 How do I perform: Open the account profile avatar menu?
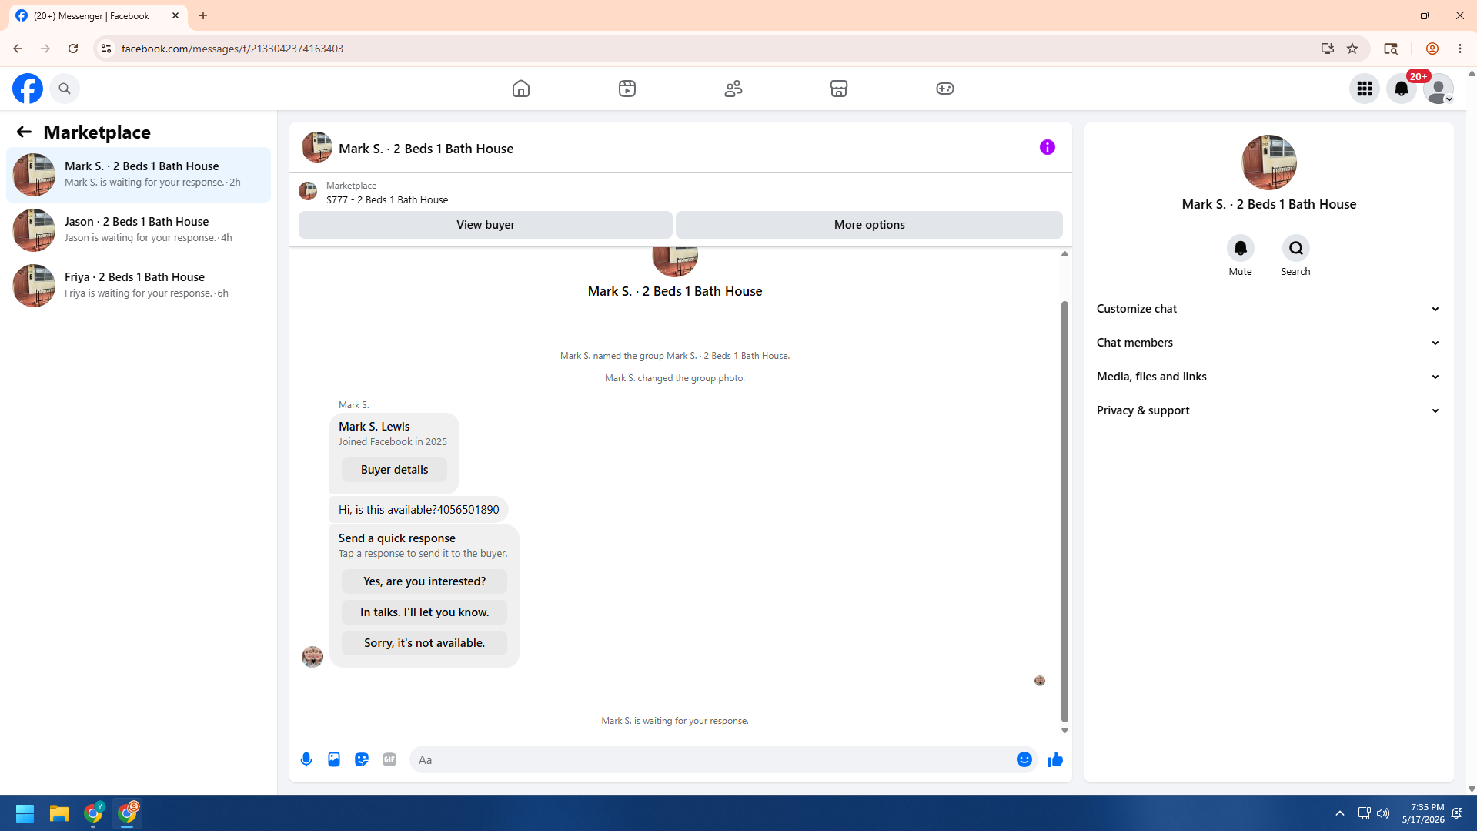pyautogui.click(x=1439, y=89)
